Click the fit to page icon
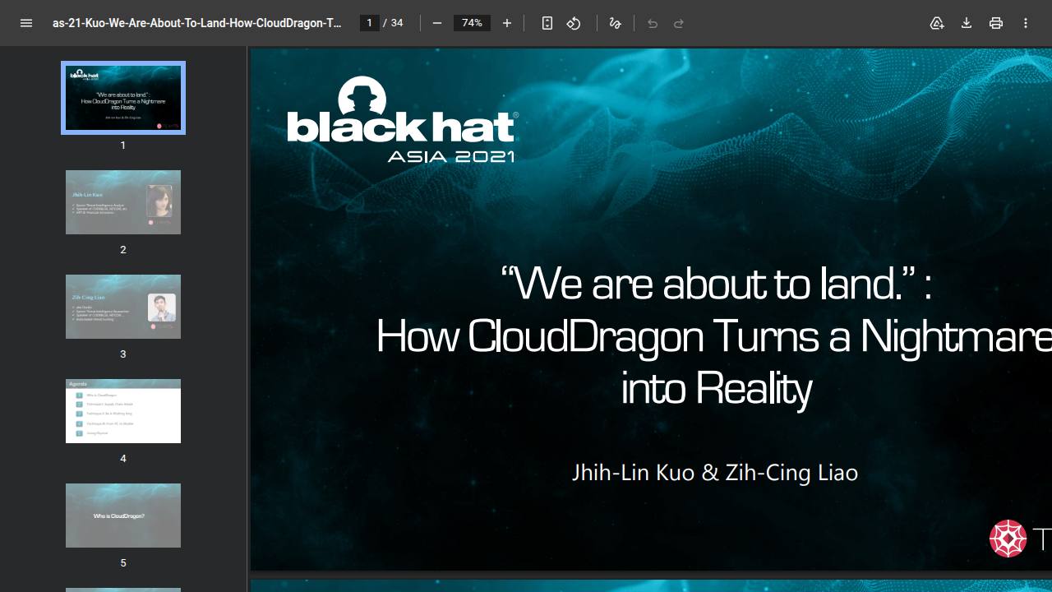 coord(547,23)
